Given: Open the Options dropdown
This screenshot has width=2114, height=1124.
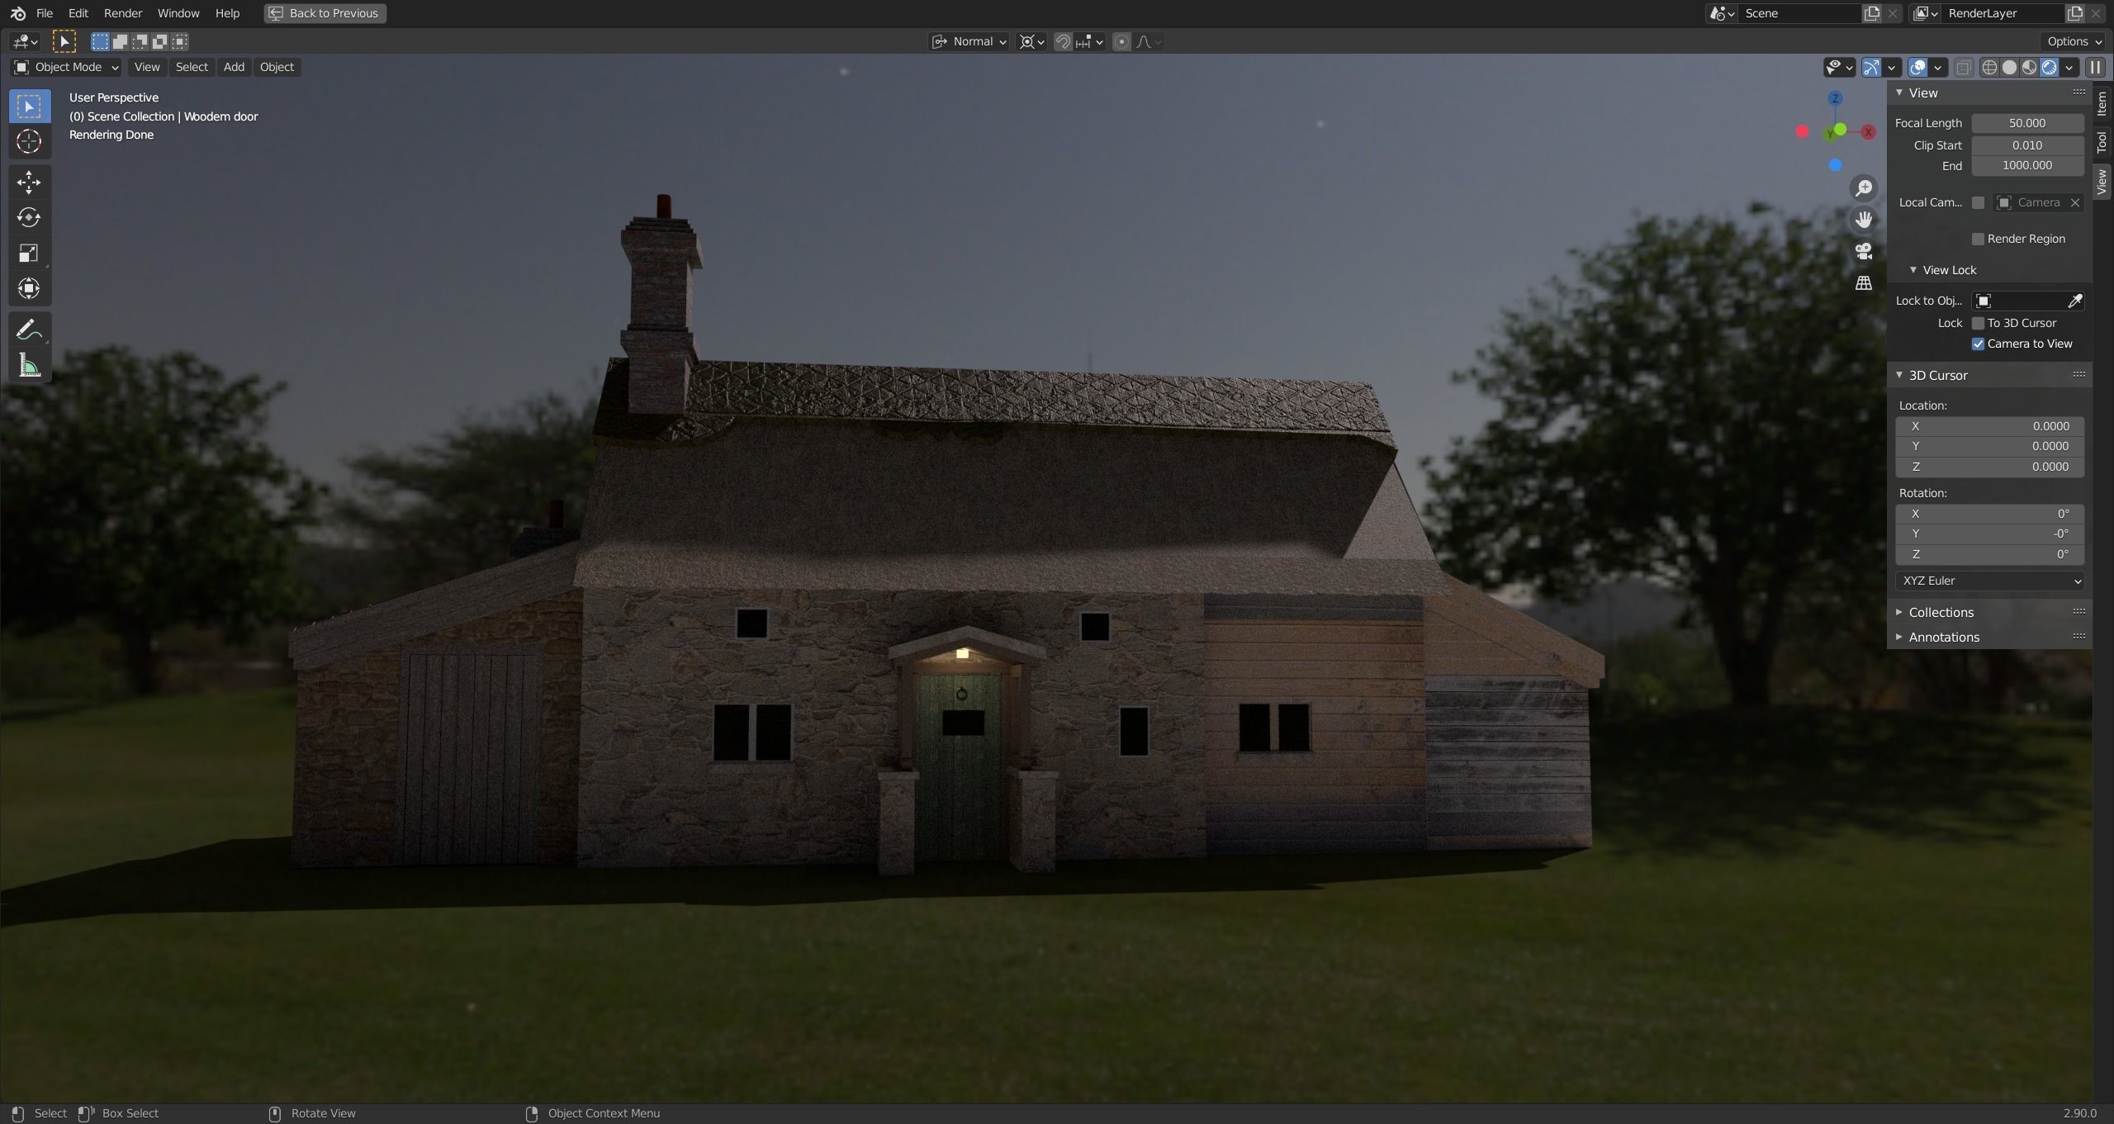Looking at the screenshot, I should (x=2074, y=41).
